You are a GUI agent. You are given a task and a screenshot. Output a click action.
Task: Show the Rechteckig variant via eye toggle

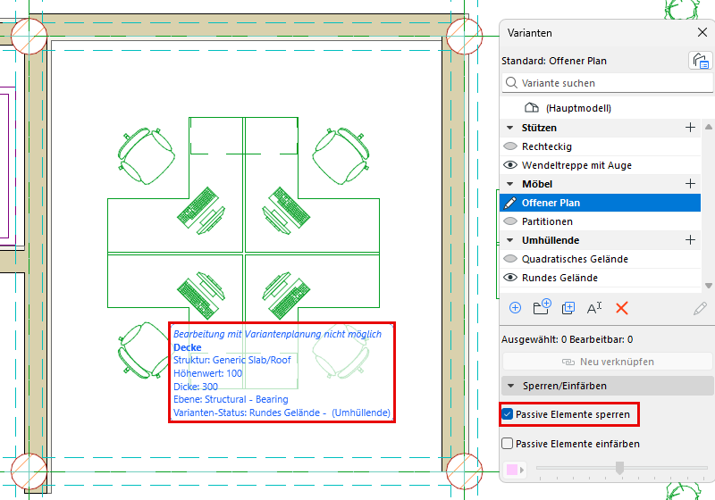(x=509, y=146)
